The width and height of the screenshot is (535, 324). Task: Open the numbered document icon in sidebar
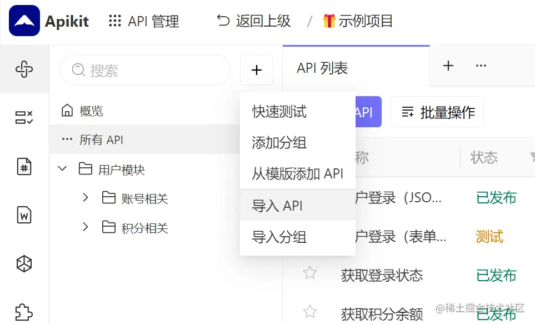coord(24,167)
